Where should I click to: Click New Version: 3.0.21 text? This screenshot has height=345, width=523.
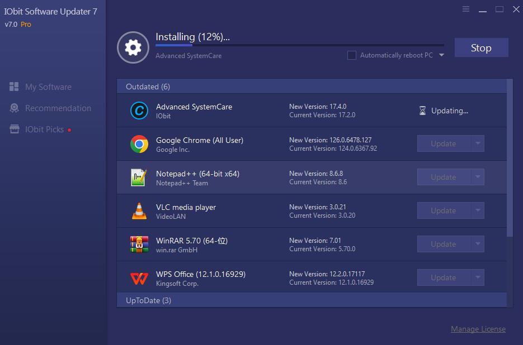coord(318,207)
